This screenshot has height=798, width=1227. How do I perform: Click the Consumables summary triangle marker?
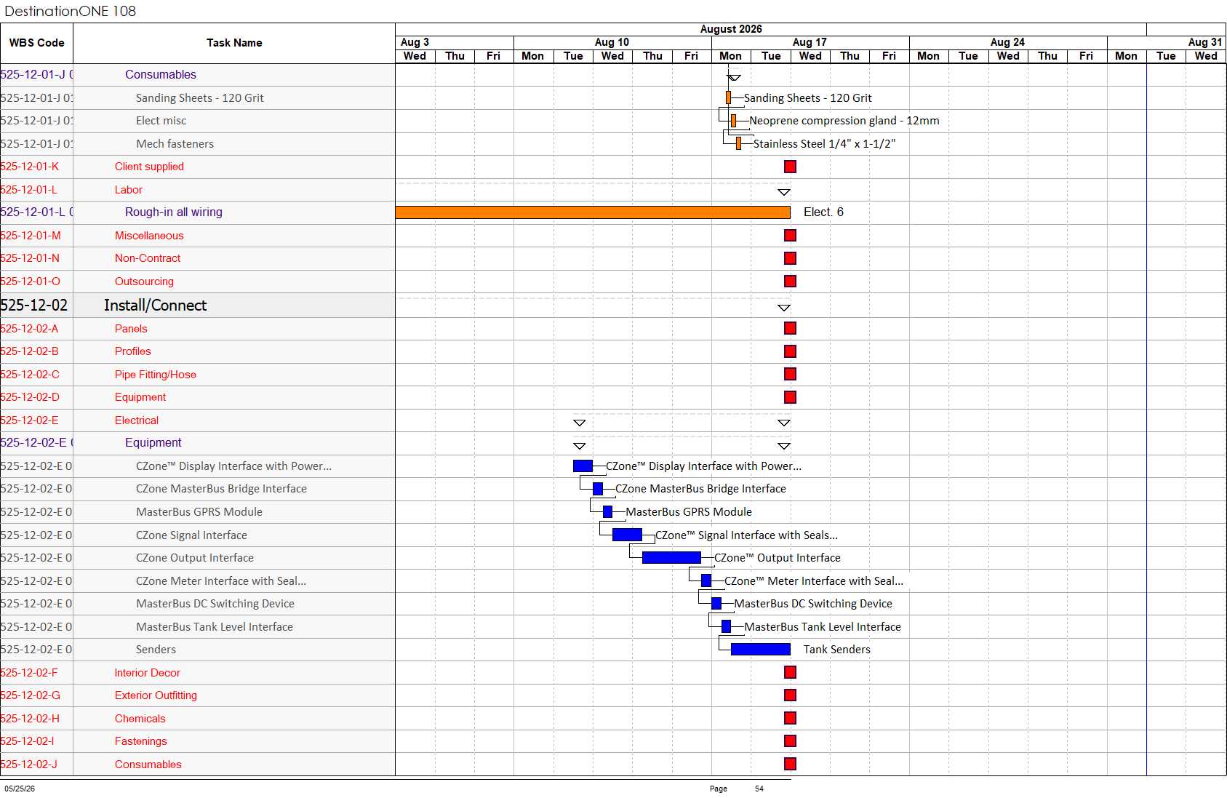[734, 78]
